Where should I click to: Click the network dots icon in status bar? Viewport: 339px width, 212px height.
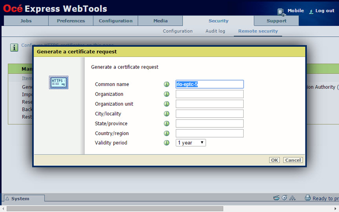coord(292,198)
